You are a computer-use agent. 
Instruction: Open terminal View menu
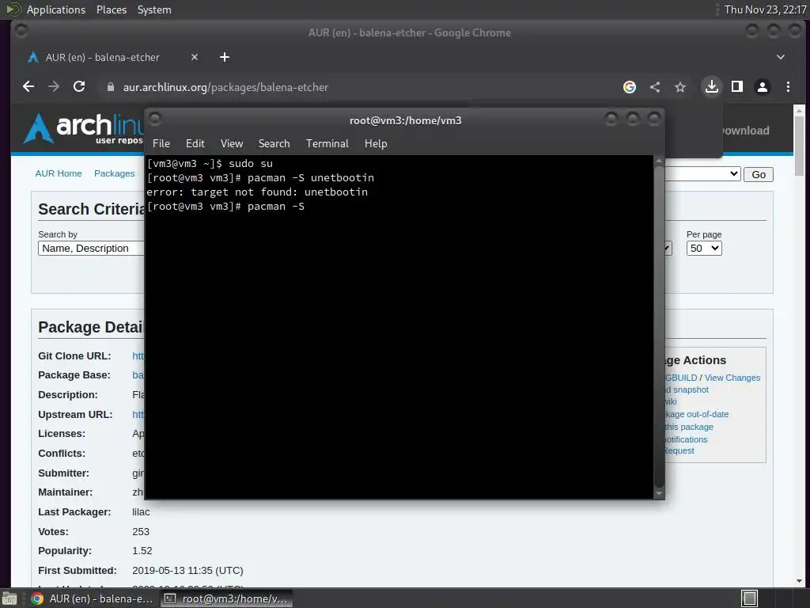point(232,144)
